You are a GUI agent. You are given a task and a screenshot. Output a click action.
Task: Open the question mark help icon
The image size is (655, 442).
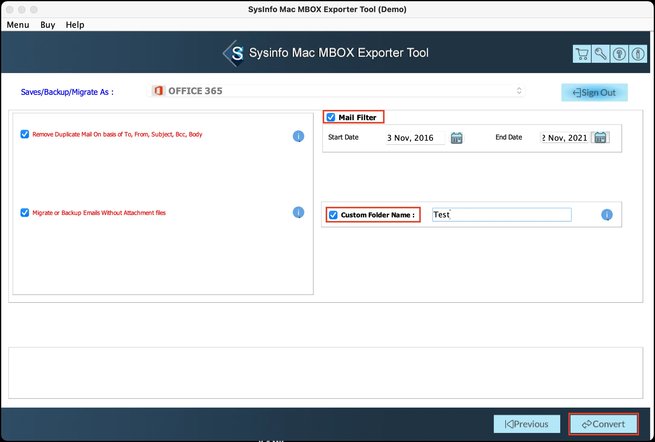[x=619, y=54]
